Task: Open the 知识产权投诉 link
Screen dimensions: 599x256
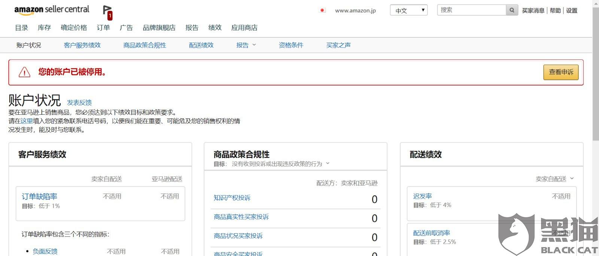Action: coord(232,198)
